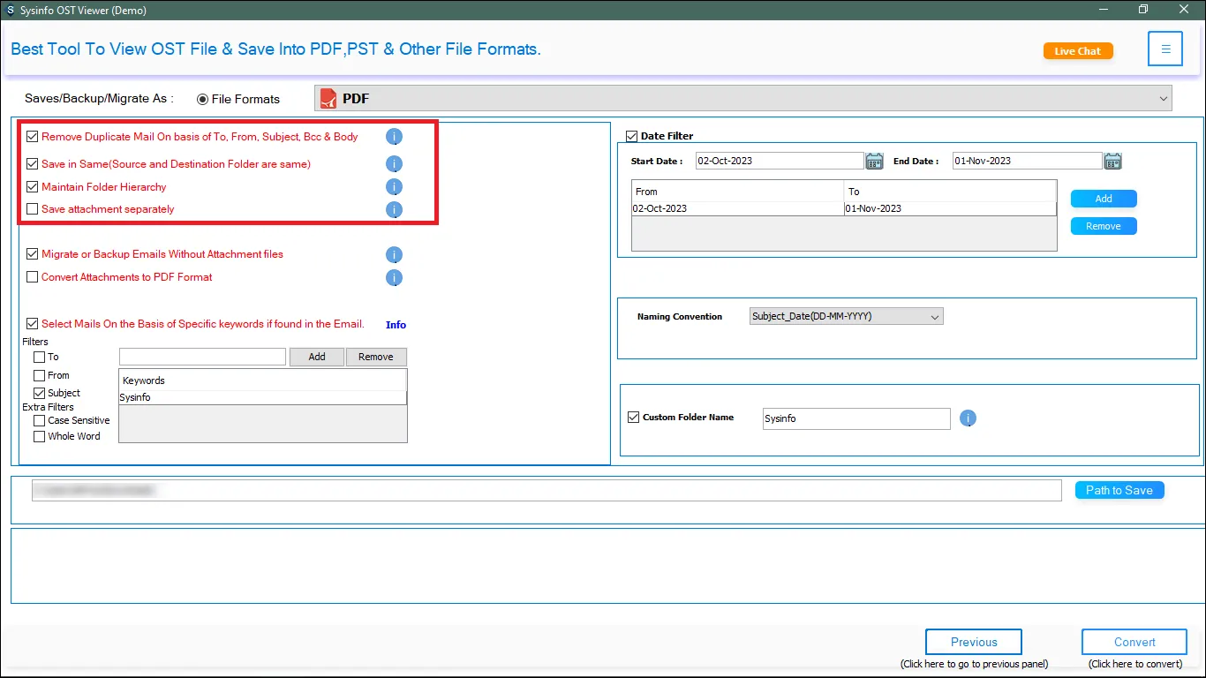
Task: Click info icon beside Remove Duplicate Mail
Action: coord(394,137)
